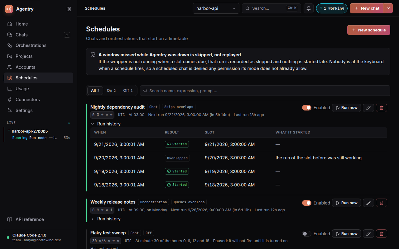
Task: Click the Chats unread badge showing 1
Action: (x=67, y=35)
